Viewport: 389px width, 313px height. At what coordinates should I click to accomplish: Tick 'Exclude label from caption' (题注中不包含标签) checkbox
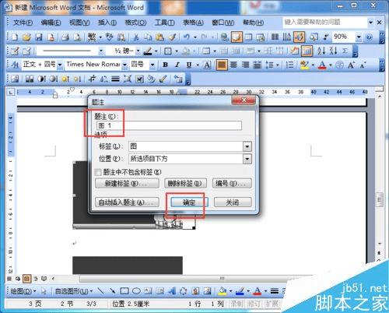click(98, 172)
